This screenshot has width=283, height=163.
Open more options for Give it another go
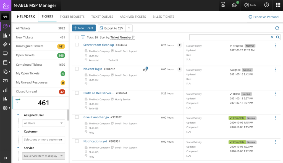[x=276, y=118]
